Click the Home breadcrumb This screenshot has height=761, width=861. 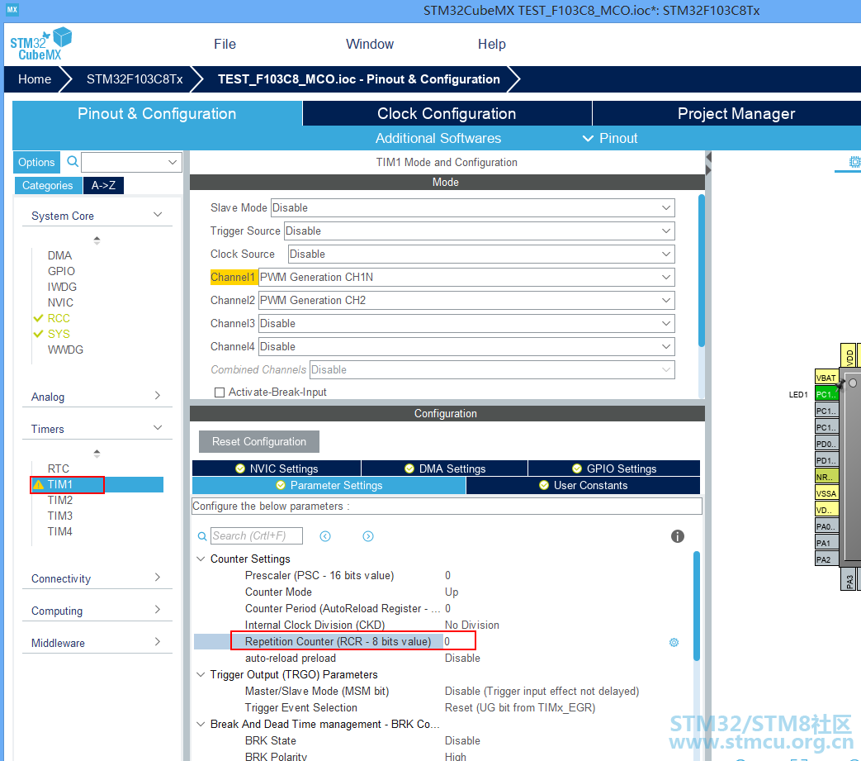tap(35, 79)
